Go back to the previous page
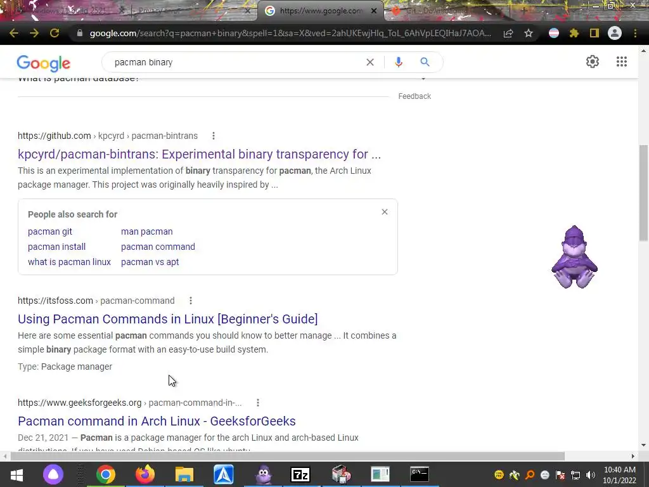649x487 pixels. (14, 33)
